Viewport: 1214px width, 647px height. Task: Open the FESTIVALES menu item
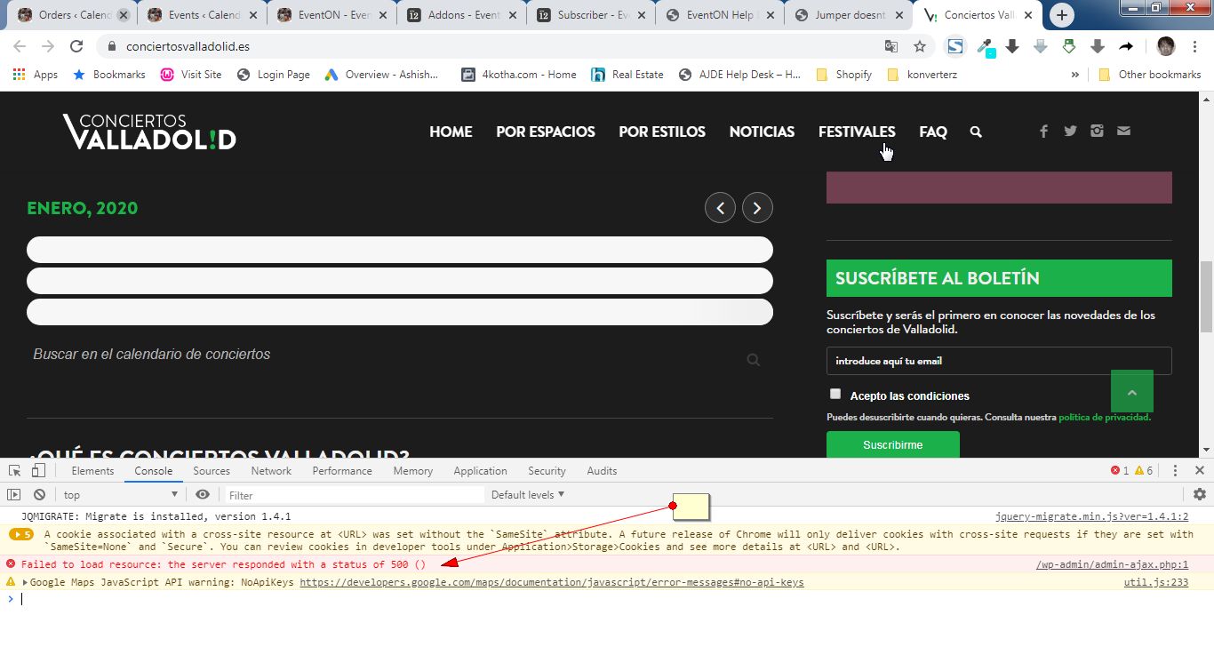pos(856,132)
